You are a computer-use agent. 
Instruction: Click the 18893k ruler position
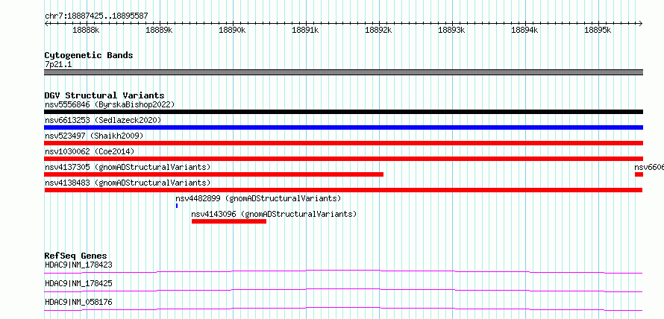tap(452, 30)
